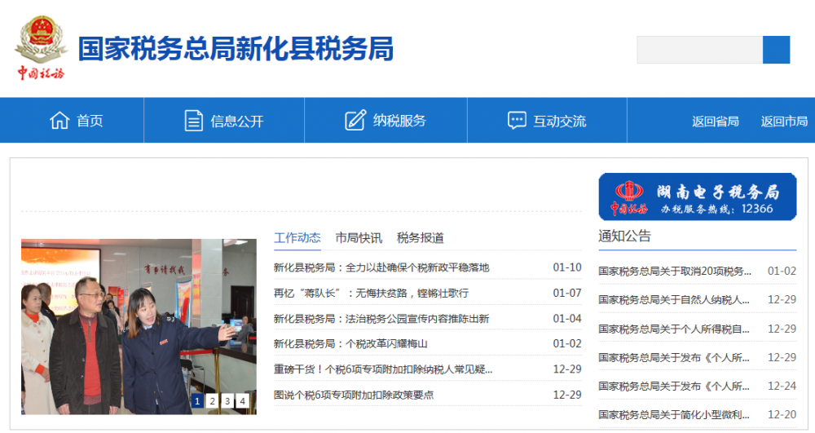Open notice 国家税务总局关于取消20项税务
The image size is (815, 433).
pyautogui.click(x=674, y=271)
